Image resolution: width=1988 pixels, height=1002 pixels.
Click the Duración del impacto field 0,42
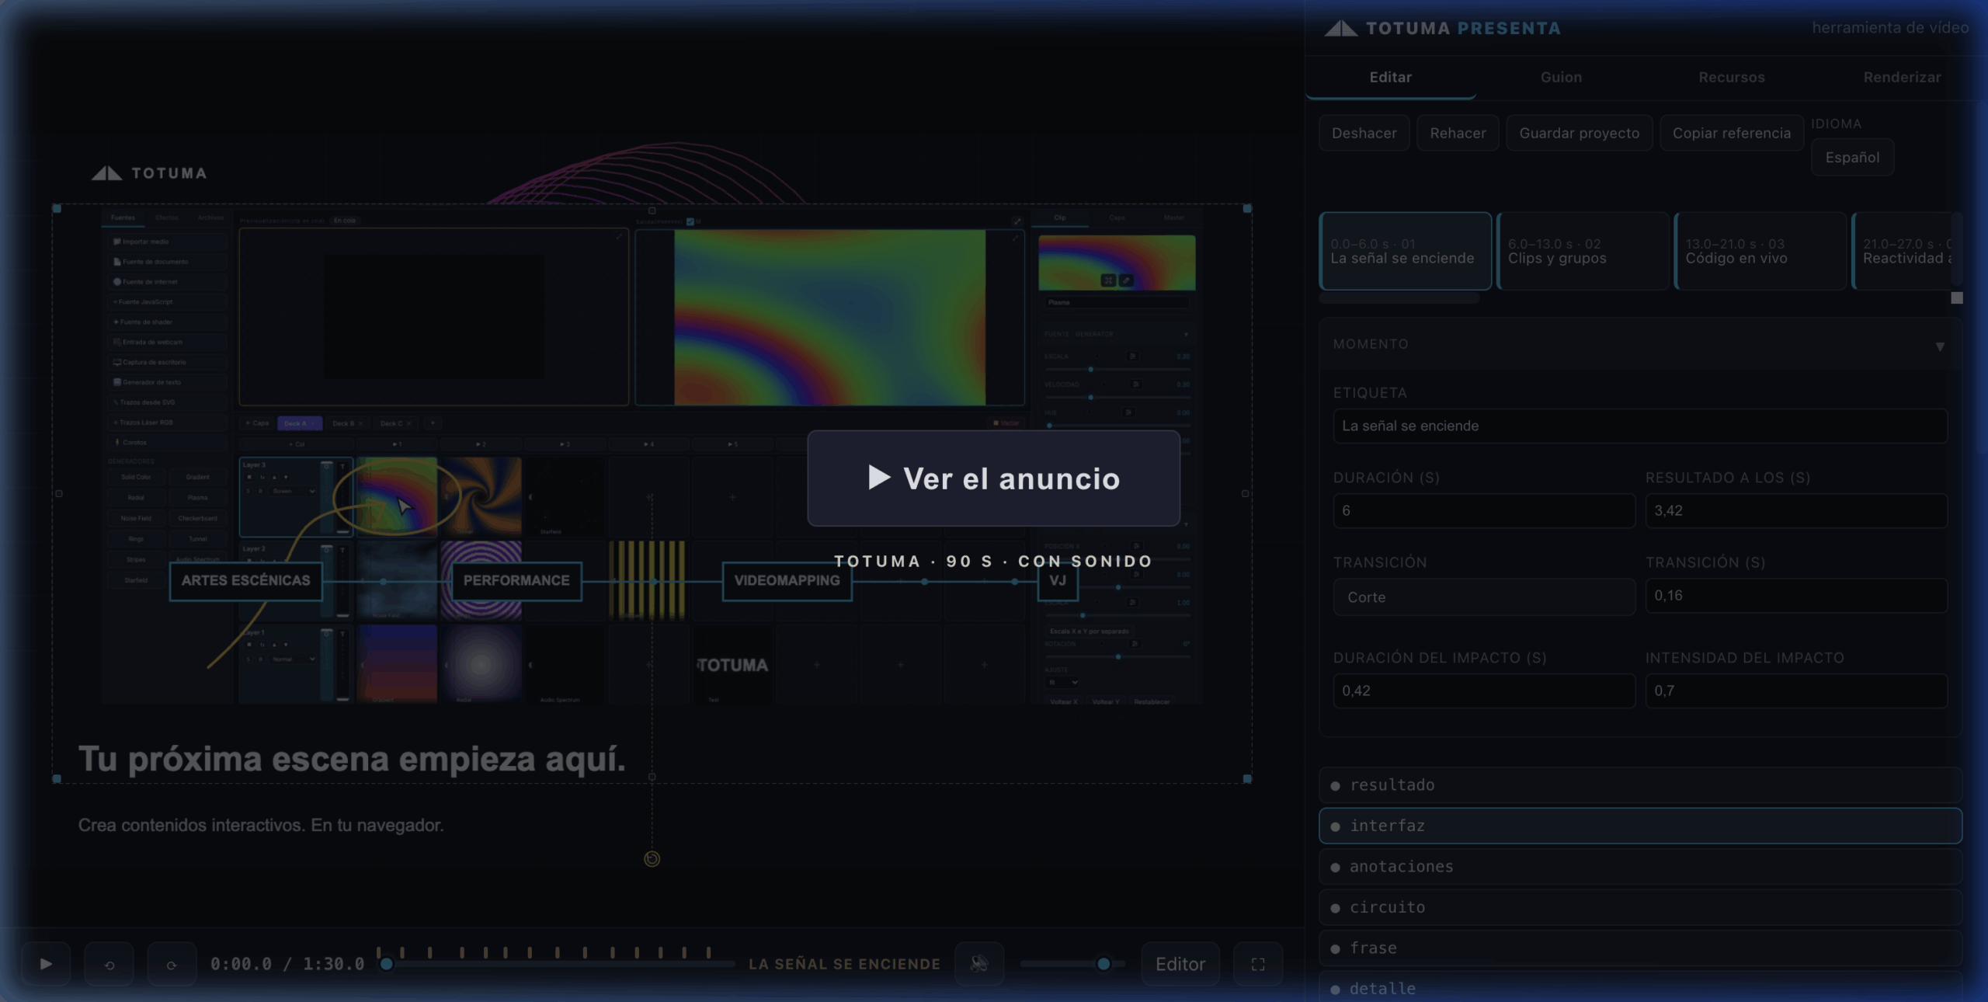(x=1484, y=691)
